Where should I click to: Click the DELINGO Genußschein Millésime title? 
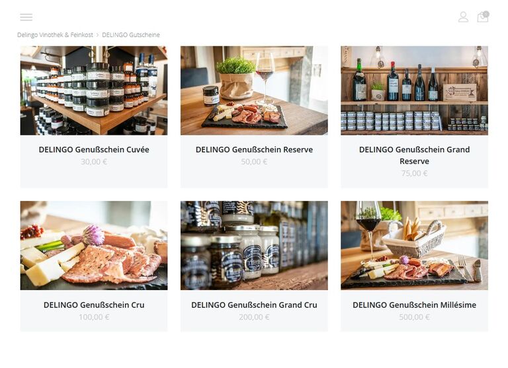[414, 305]
